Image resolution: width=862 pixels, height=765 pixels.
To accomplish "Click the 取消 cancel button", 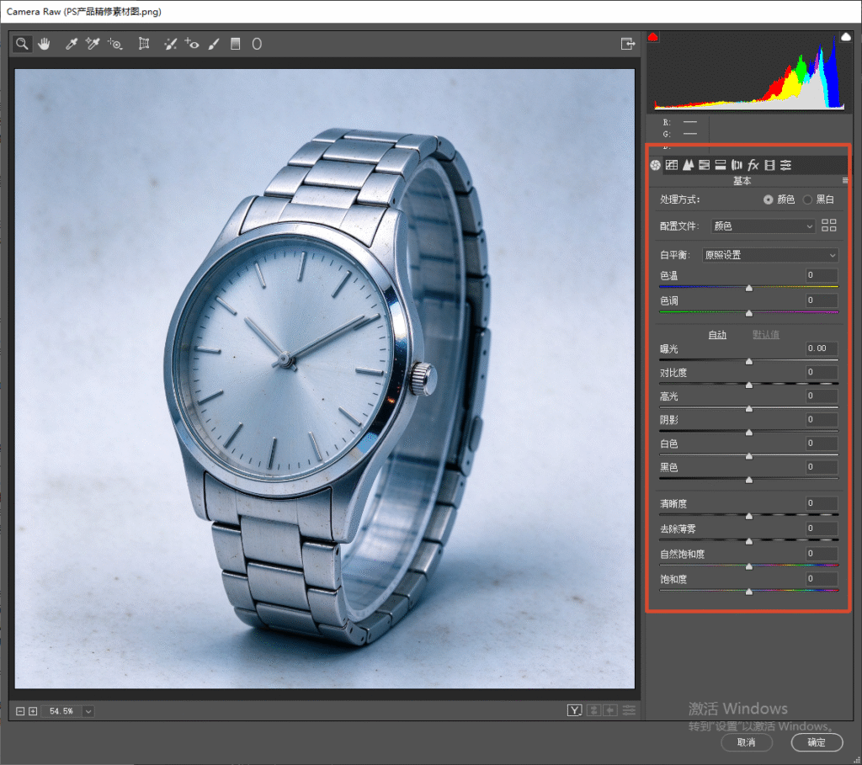I will pos(747,742).
